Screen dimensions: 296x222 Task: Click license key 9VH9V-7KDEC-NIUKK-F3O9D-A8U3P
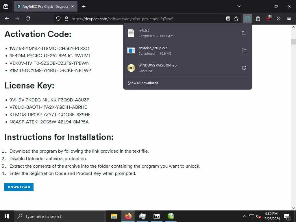pos(49,100)
